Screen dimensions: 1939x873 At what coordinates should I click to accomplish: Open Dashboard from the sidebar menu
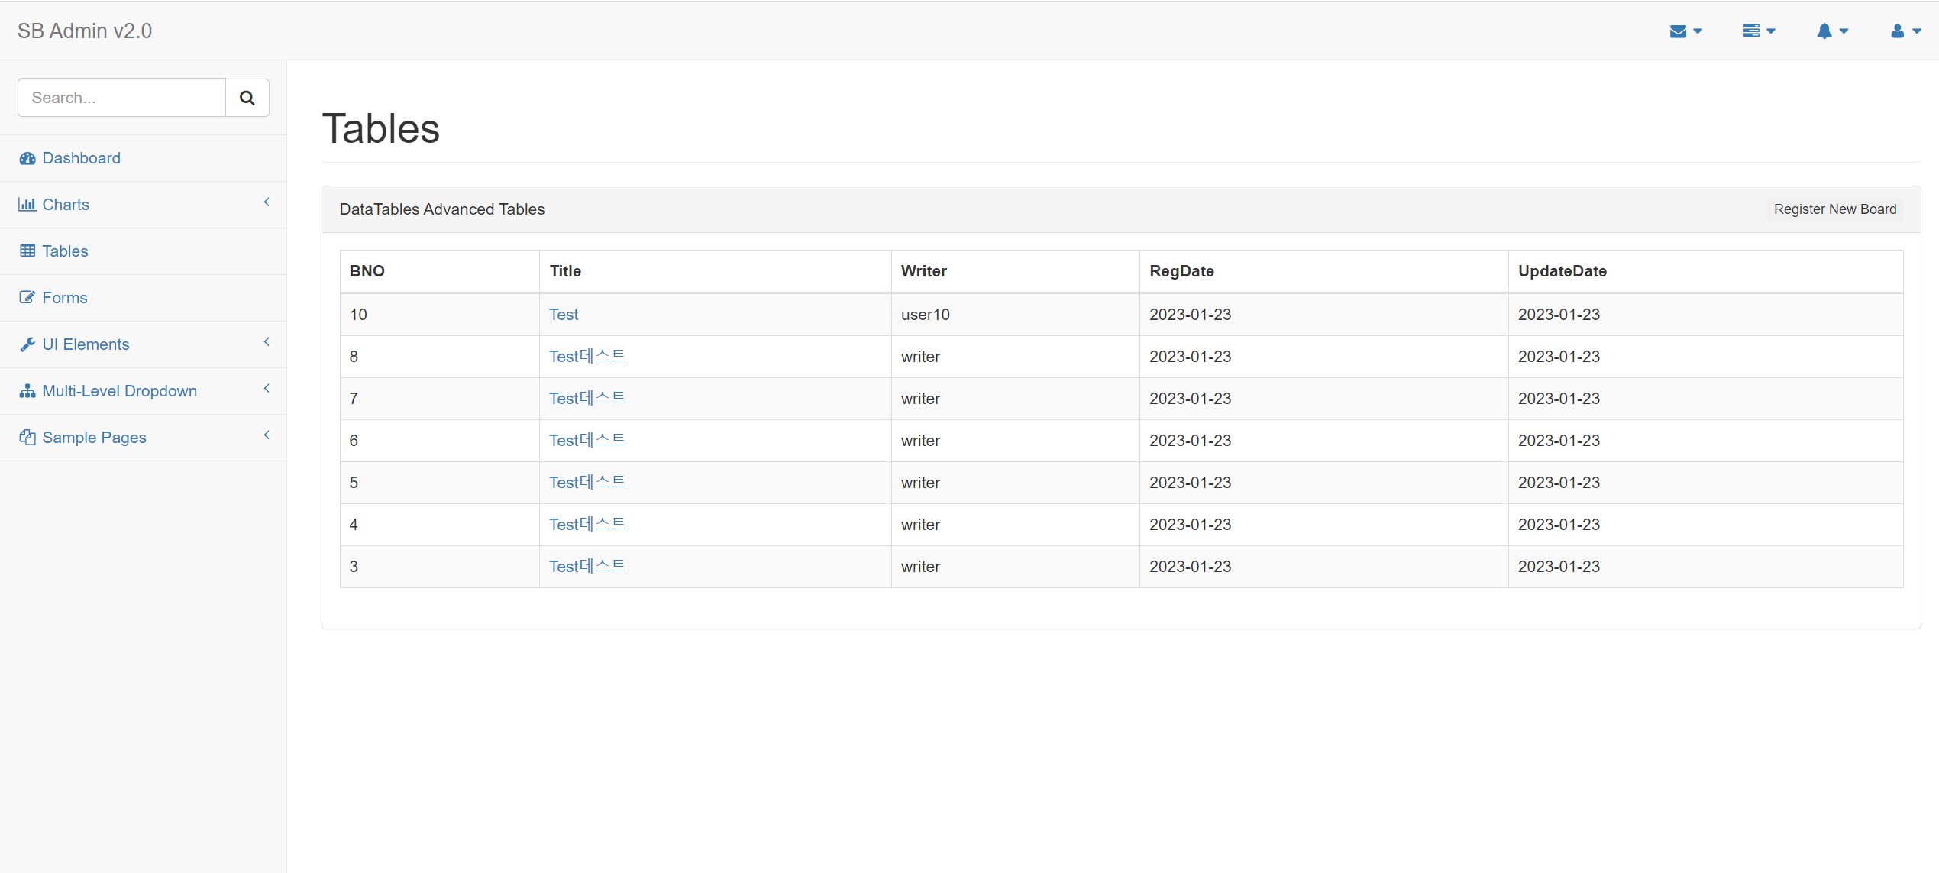[x=81, y=158]
